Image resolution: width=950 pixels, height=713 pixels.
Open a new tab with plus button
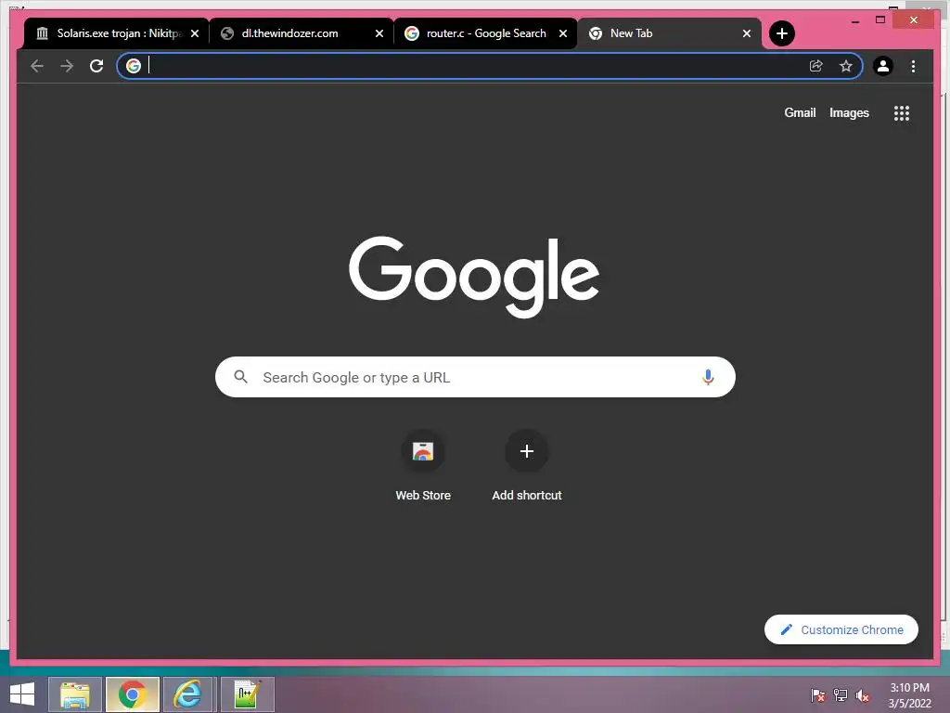coord(781,33)
